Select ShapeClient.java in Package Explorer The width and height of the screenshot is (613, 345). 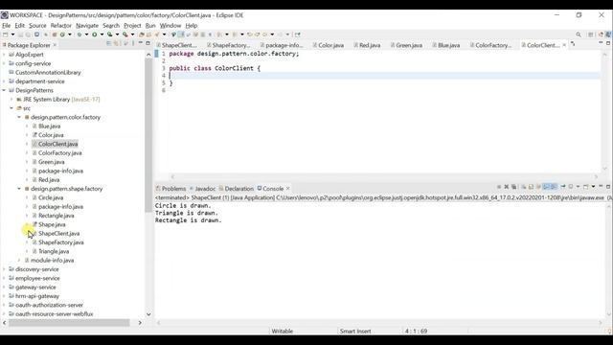58,234
